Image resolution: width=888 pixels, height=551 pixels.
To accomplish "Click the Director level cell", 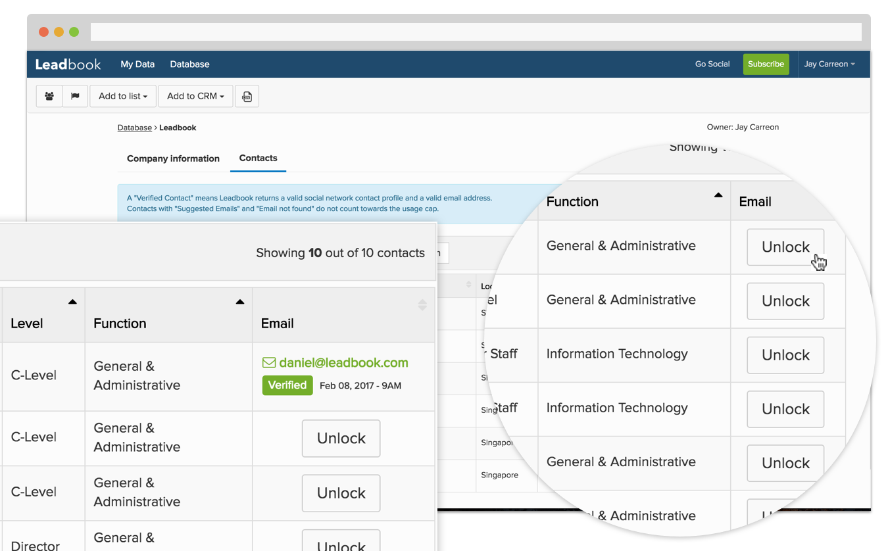I will 35,545.
